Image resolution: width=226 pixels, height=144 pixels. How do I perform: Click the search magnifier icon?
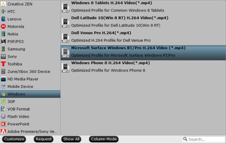point(185,139)
